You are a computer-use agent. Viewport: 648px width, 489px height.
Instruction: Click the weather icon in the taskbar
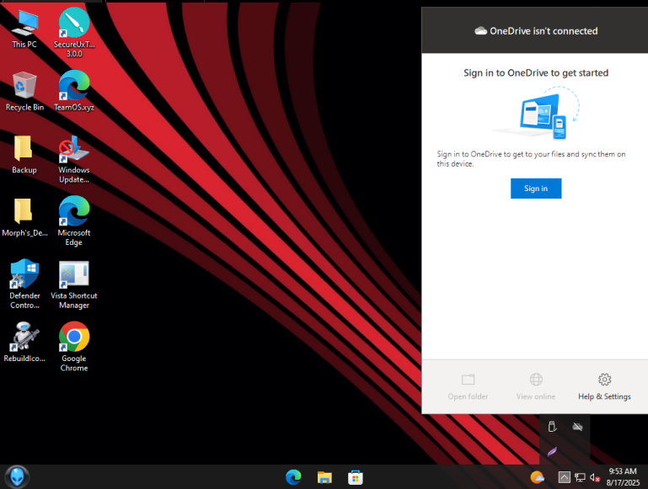pyautogui.click(x=537, y=477)
